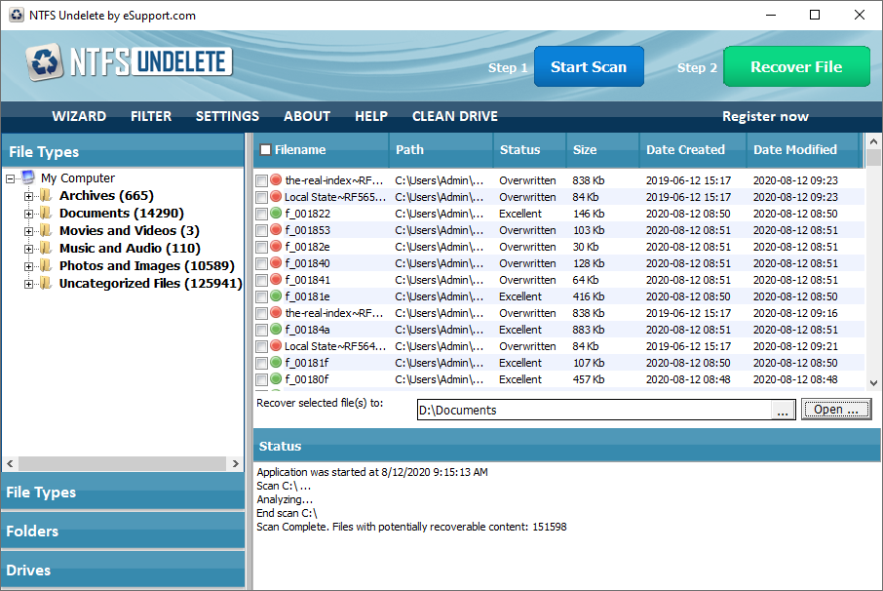Click the Uncategorized Files folder icon
This screenshot has height=591, width=883.
pyautogui.click(x=46, y=283)
